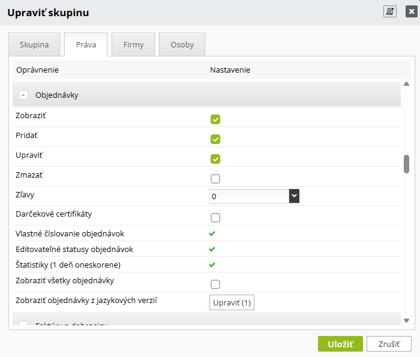Uncheck the Zobraziť permission checkbox
420x357 pixels.
(x=215, y=119)
